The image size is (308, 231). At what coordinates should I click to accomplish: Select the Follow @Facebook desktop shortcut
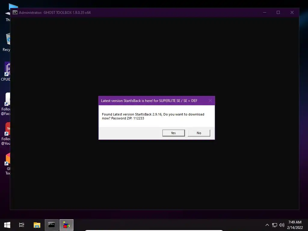6,104
